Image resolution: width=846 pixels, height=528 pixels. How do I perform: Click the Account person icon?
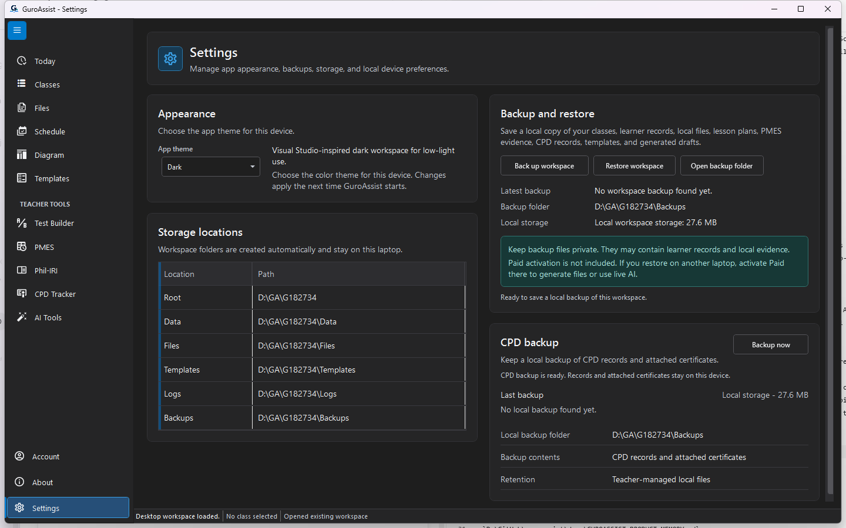[x=19, y=456]
